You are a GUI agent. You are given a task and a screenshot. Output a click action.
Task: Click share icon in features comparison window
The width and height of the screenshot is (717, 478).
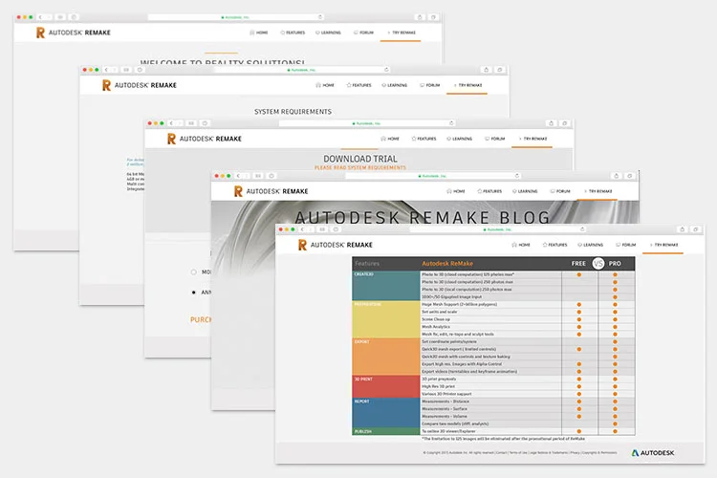(x=682, y=229)
